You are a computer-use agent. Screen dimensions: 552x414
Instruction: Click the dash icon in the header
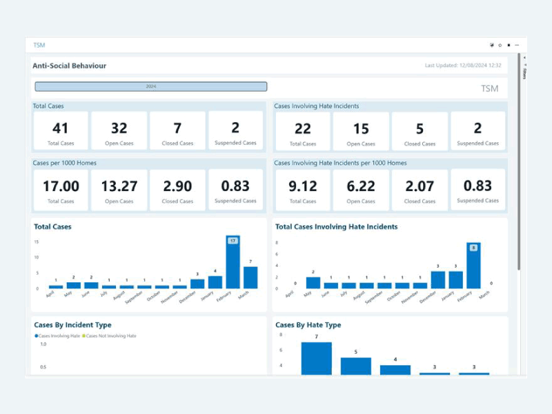pyautogui.click(x=517, y=45)
